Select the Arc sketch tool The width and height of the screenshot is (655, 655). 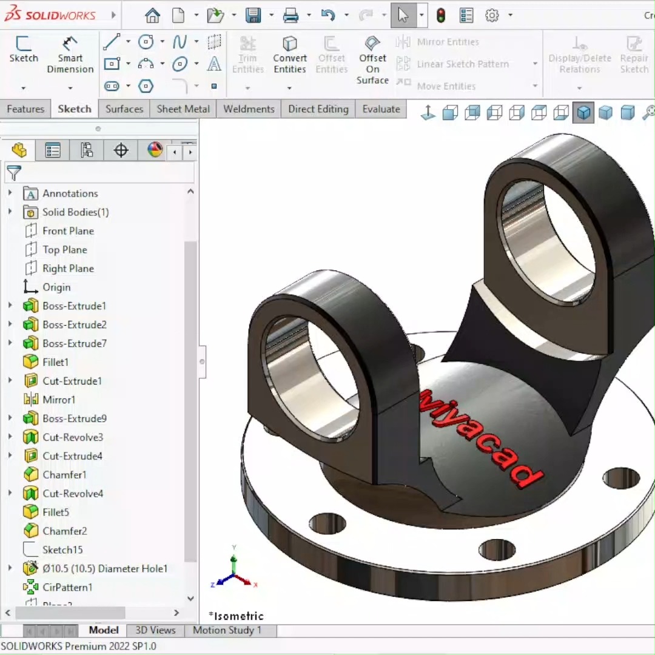click(x=146, y=64)
